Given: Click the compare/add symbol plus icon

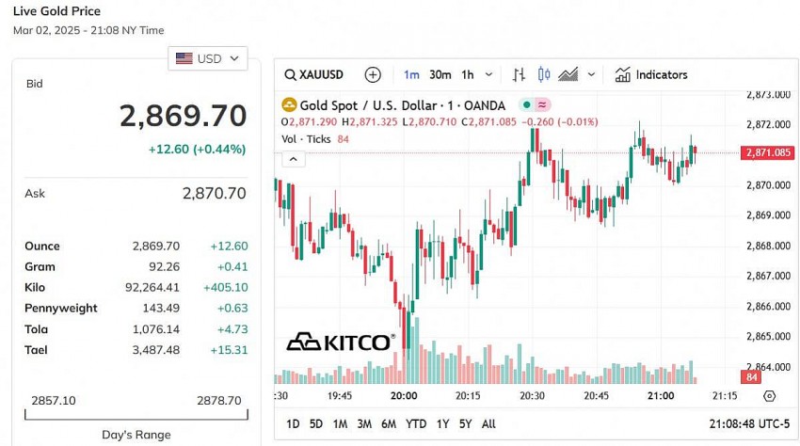Looking at the screenshot, I should click(x=373, y=75).
